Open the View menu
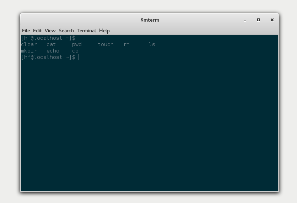Screen dimensions: 297x203 [50, 31]
